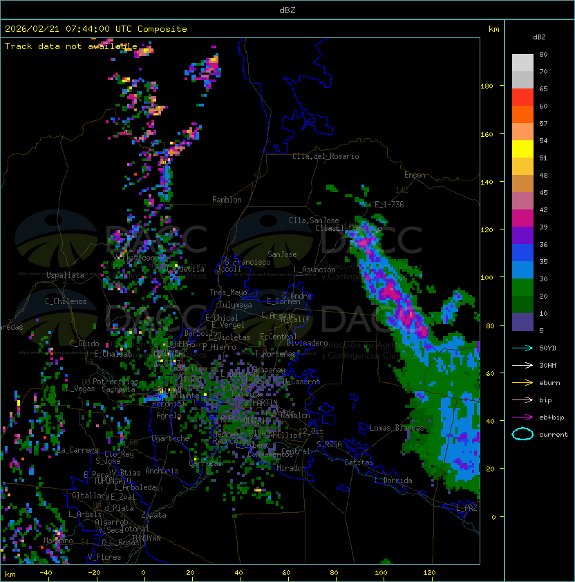
Task: Select the yellow 51-54 dBZ legend color
Action: 522,149
